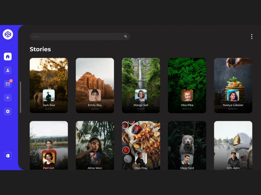Click Nastya Lobster's avatar picture
Screen dimensions: 261x195
pos(233,95)
